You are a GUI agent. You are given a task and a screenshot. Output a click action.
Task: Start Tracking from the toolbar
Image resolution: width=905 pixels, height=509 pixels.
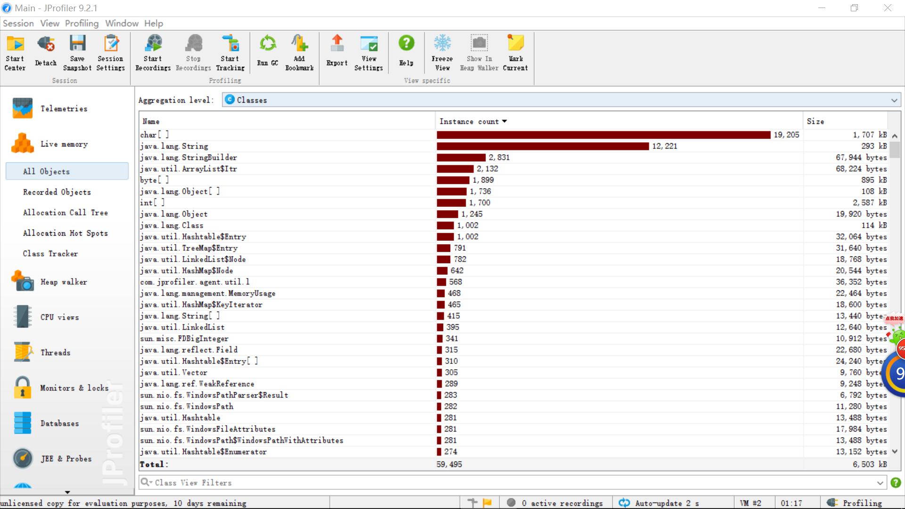coord(230,53)
